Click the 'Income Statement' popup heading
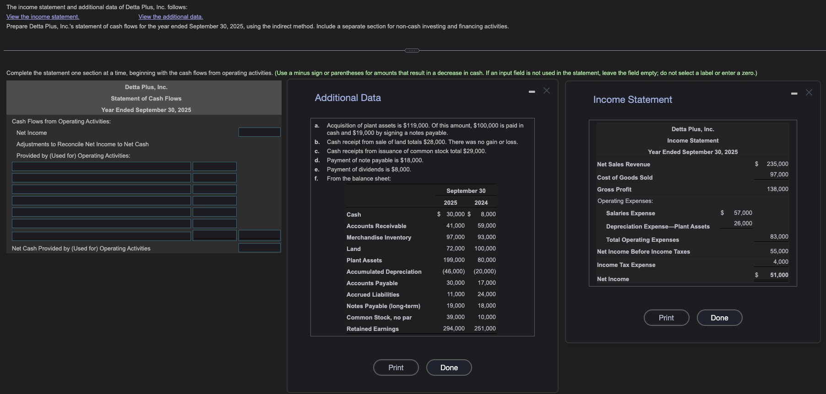 (633, 100)
